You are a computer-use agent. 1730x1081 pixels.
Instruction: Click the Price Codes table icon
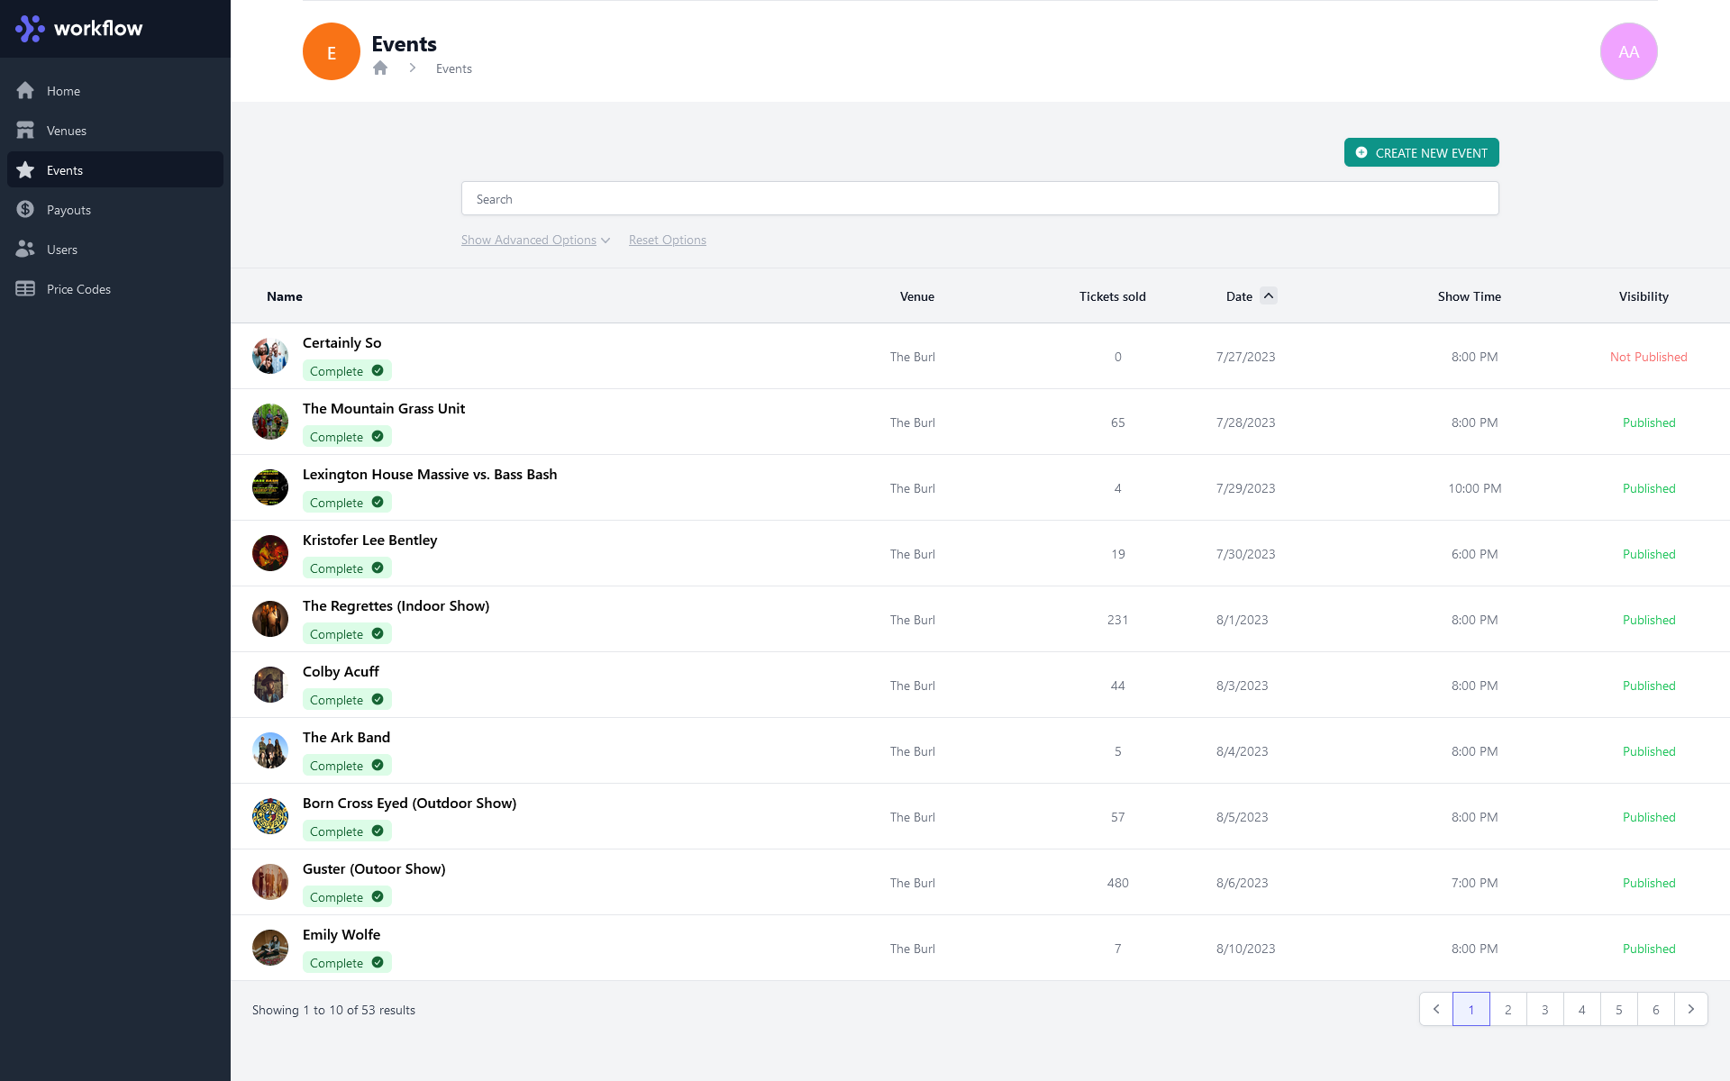(25, 289)
